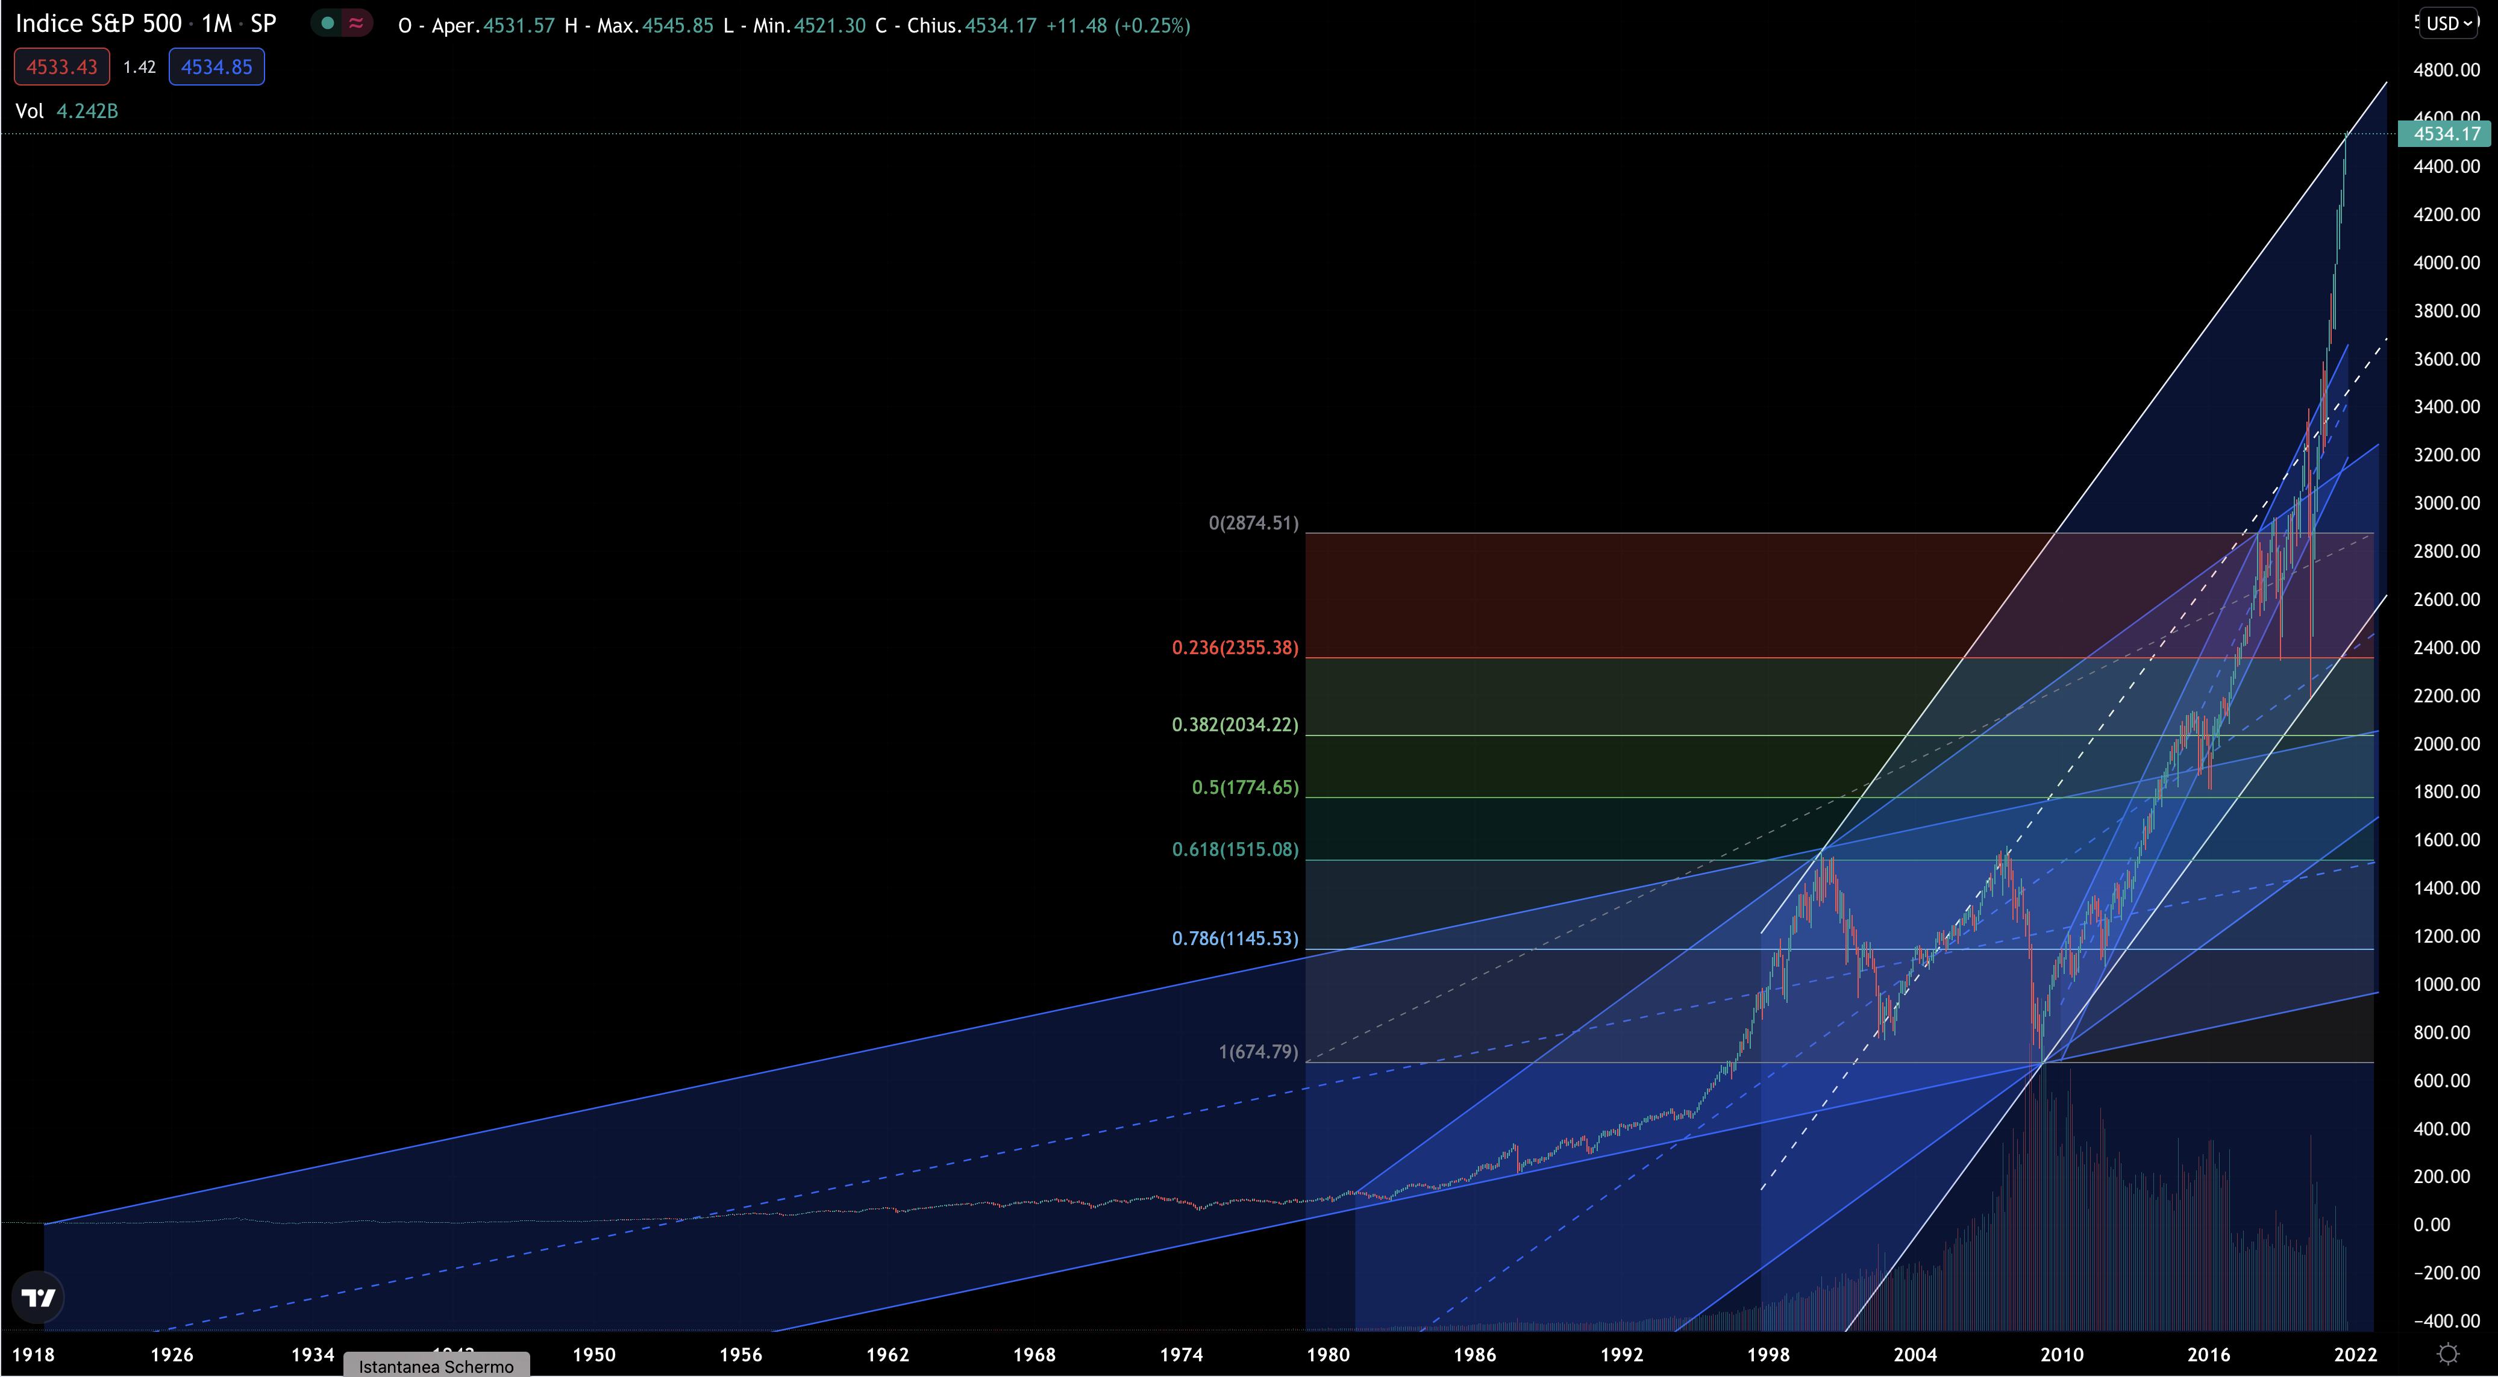The width and height of the screenshot is (2498, 1377).
Task: Click the pink approximate data indicator icon
Action: (356, 23)
